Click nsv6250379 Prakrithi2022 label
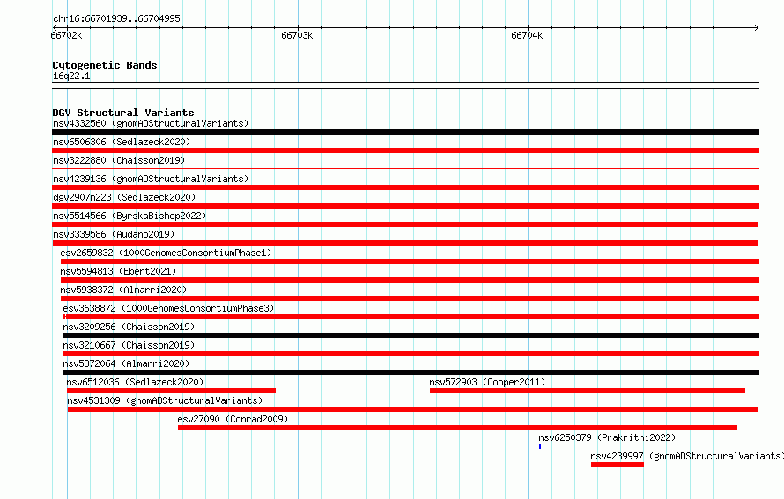 (607, 437)
